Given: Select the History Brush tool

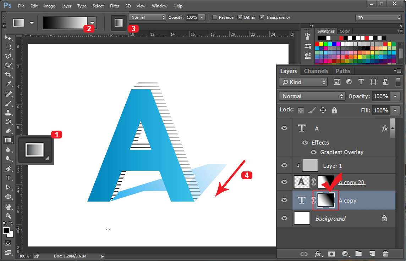Looking at the screenshot, I should click(8, 122).
